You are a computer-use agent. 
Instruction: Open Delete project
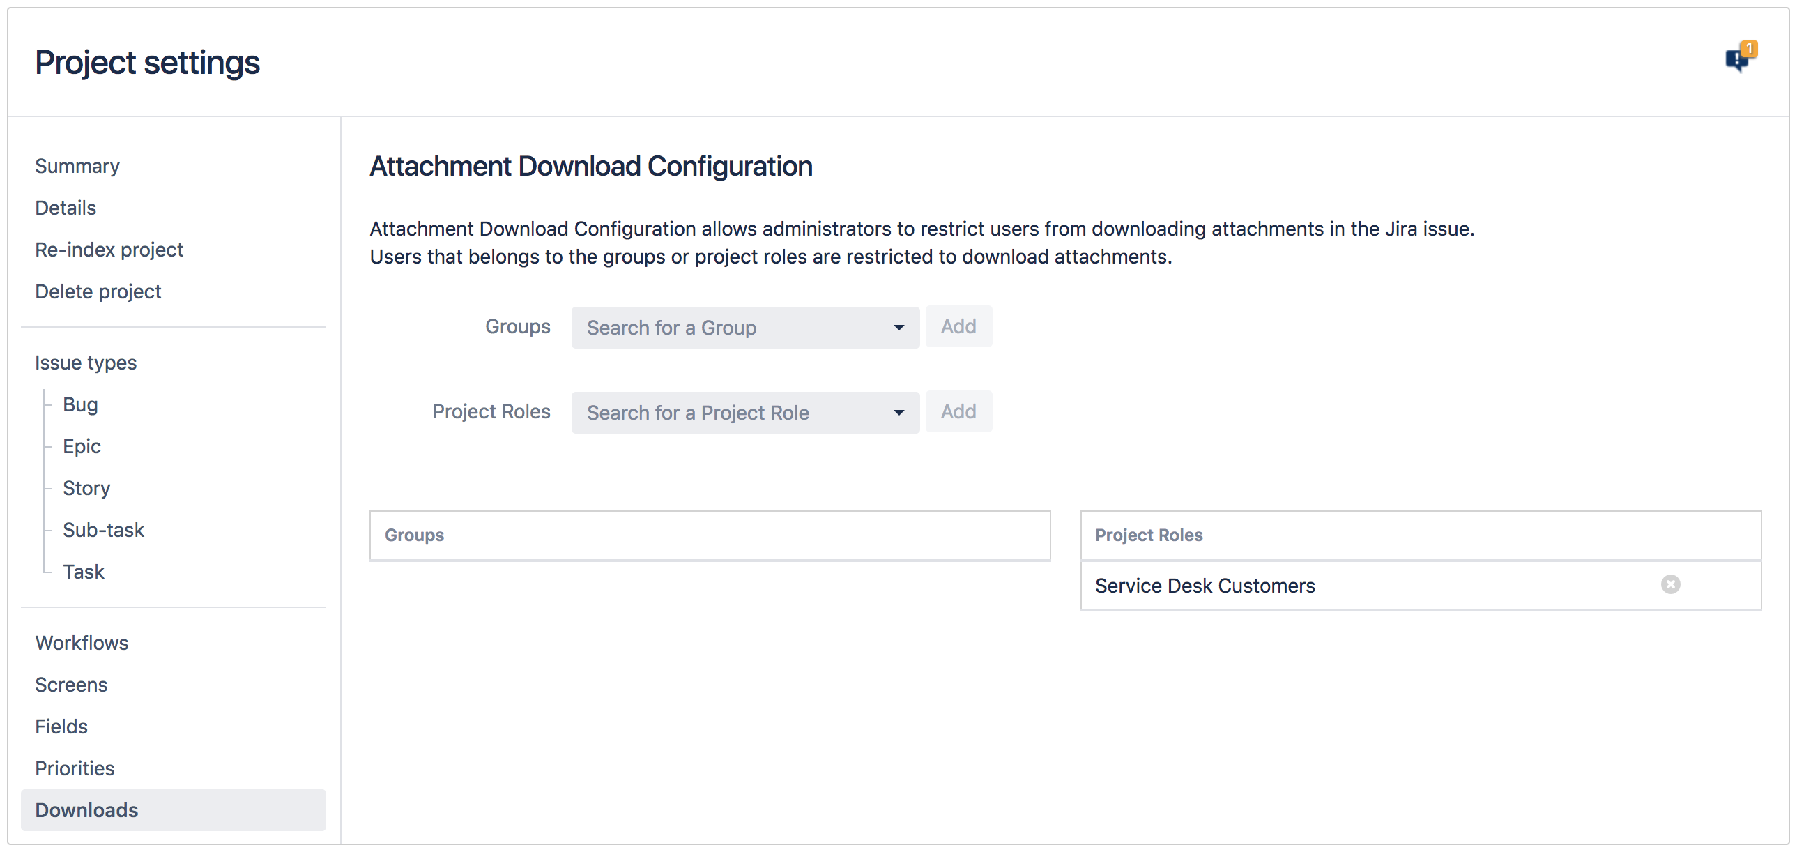(98, 291)
